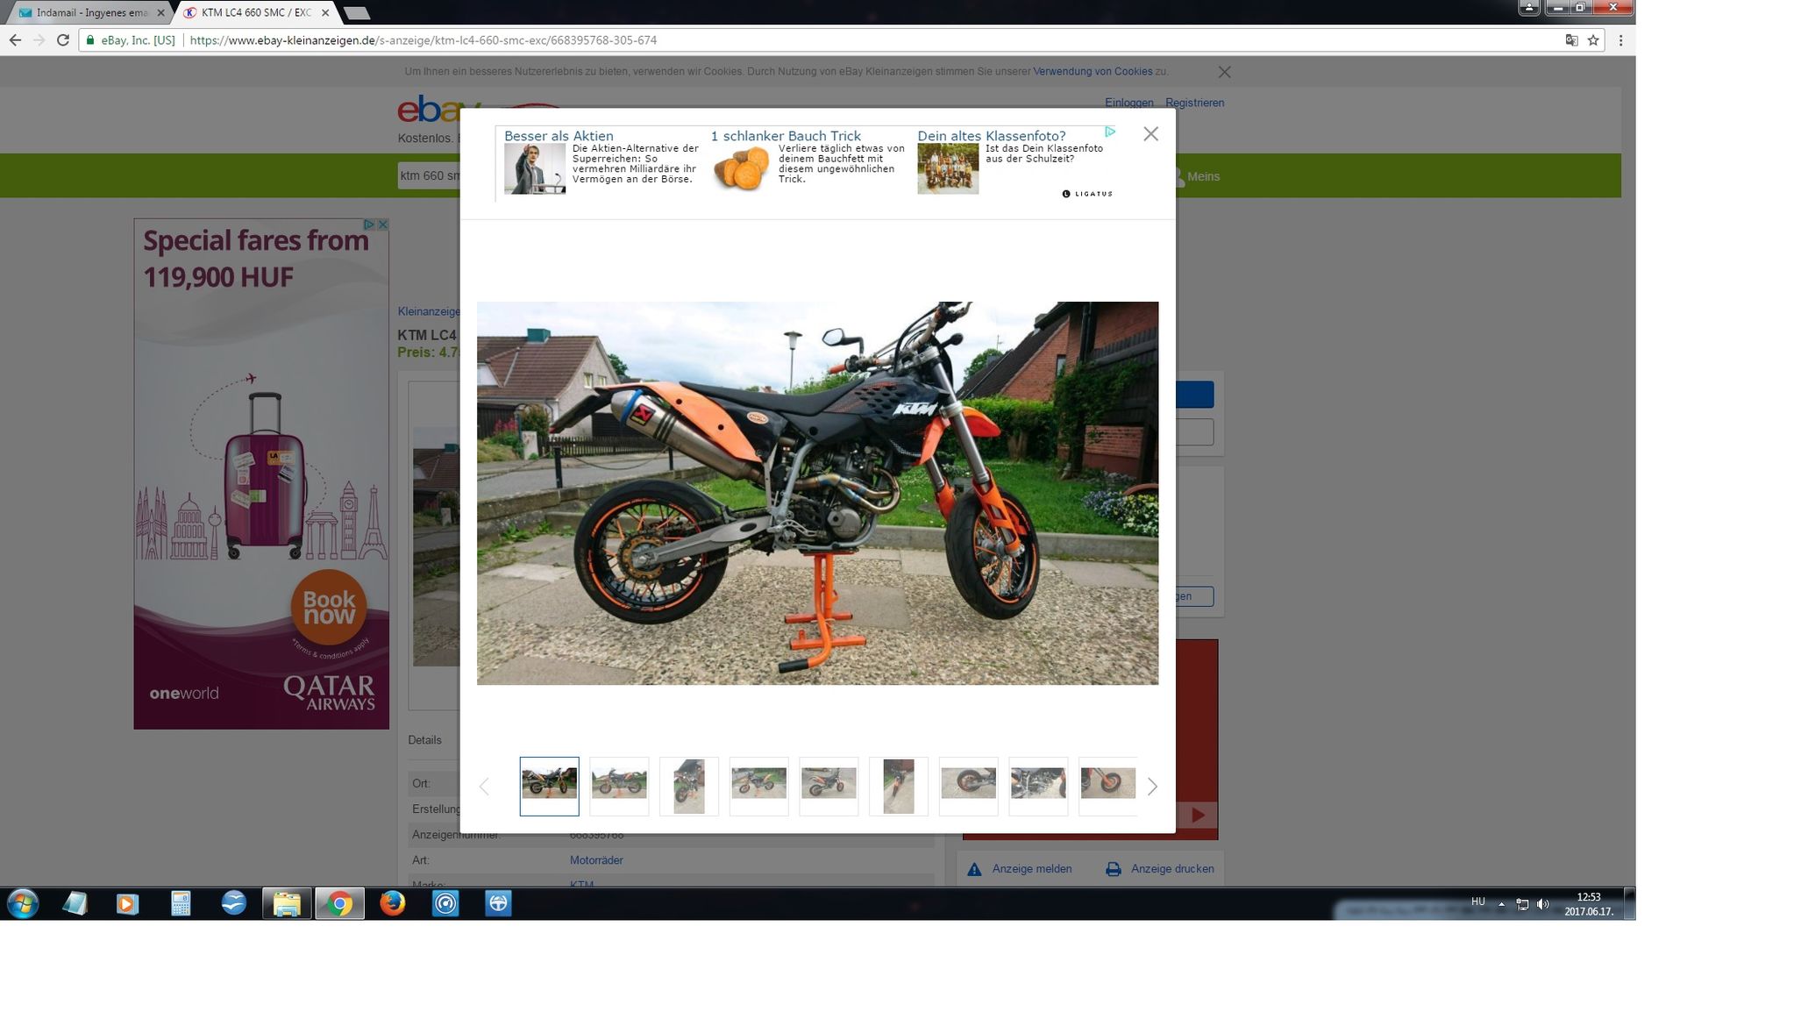Open Chrome's three-dot menu
Image resolution: width=1808 pixels, height=1026 pixels.
coord(1620,40)
